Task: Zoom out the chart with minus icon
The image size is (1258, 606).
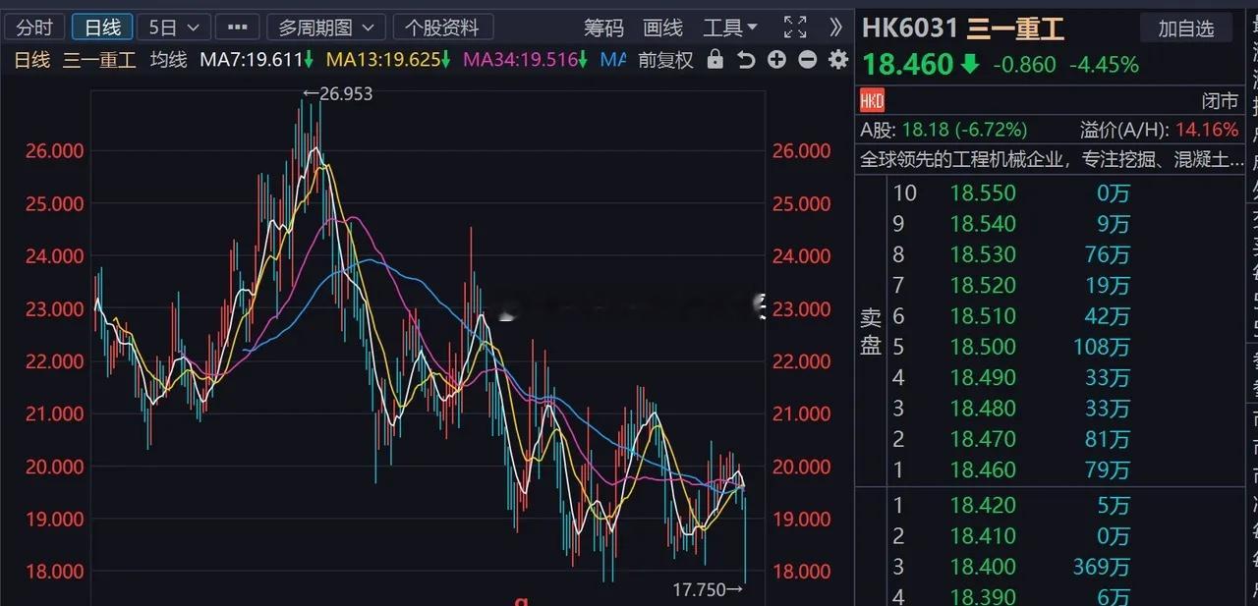Action: point(807,60)
